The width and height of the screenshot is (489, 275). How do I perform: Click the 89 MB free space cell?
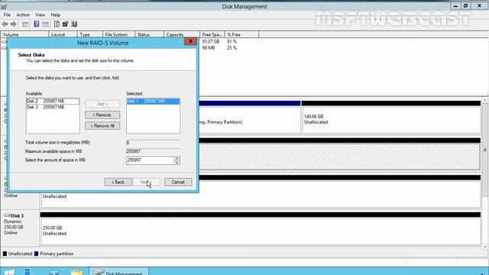[209, 47]
